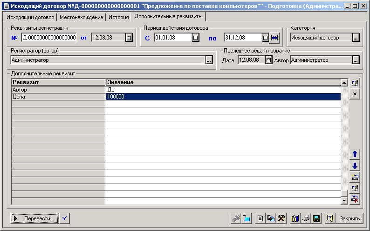The width and height of the screenshot is (370, 231).
Task: Switch to Местонахождение tab
Action: 82,17
